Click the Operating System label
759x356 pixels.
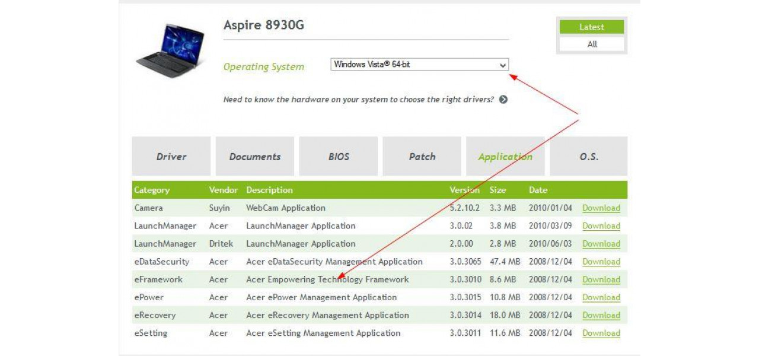pos(264,67)
